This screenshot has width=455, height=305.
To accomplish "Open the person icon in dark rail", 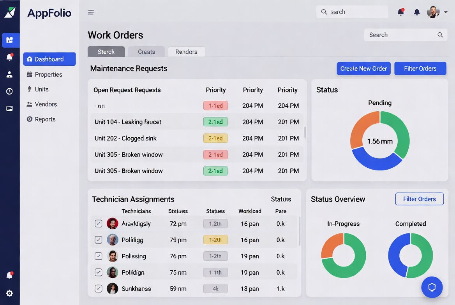I will tap(10, 75).
